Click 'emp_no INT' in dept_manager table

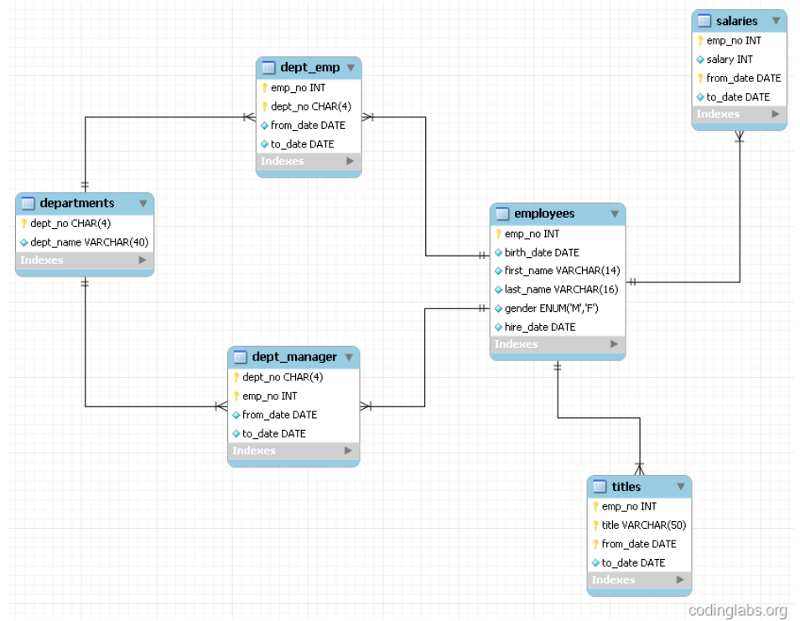pyautogui.click(x=270, y=396)
